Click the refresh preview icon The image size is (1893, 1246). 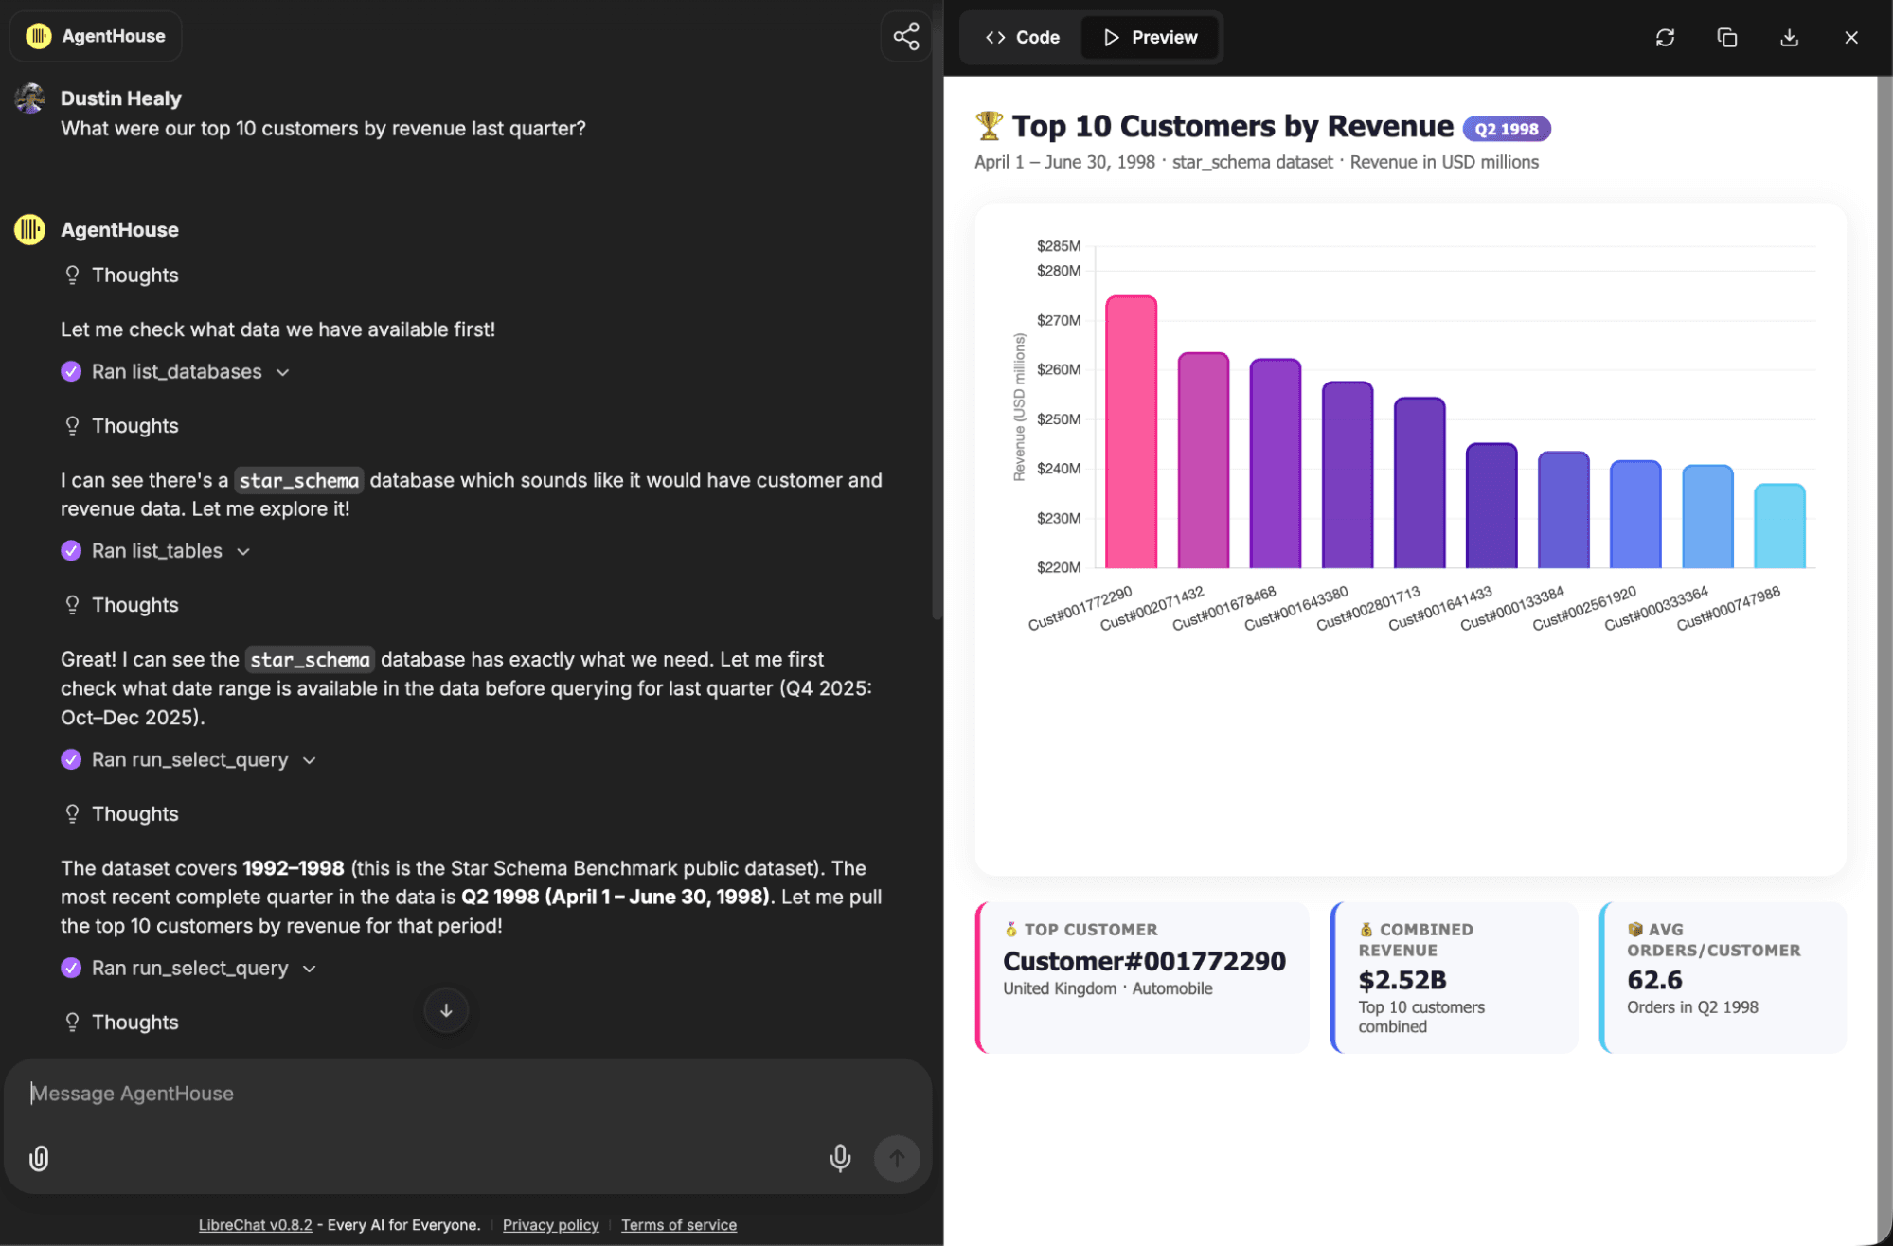tap(1665, 38)
